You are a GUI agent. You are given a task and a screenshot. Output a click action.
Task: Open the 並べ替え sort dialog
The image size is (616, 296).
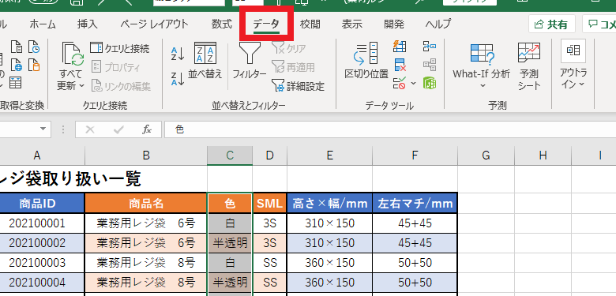pyautogui.click(x=205, y=61)
